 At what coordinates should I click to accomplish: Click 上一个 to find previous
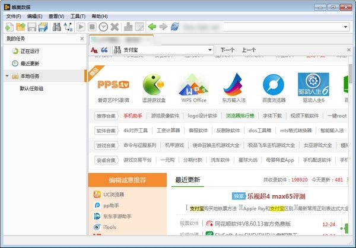click(x=249, y=50)
